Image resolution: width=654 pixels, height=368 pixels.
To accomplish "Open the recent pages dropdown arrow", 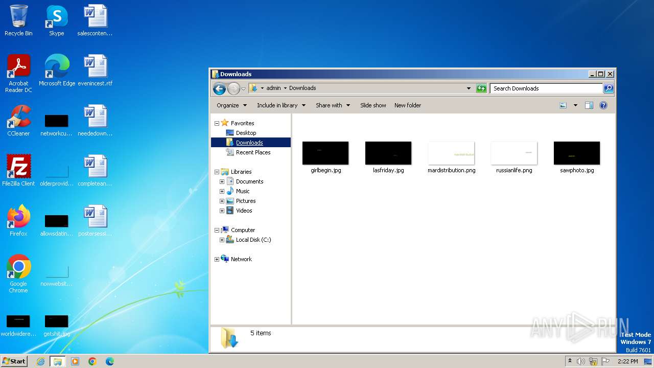I will click(244, 88).
